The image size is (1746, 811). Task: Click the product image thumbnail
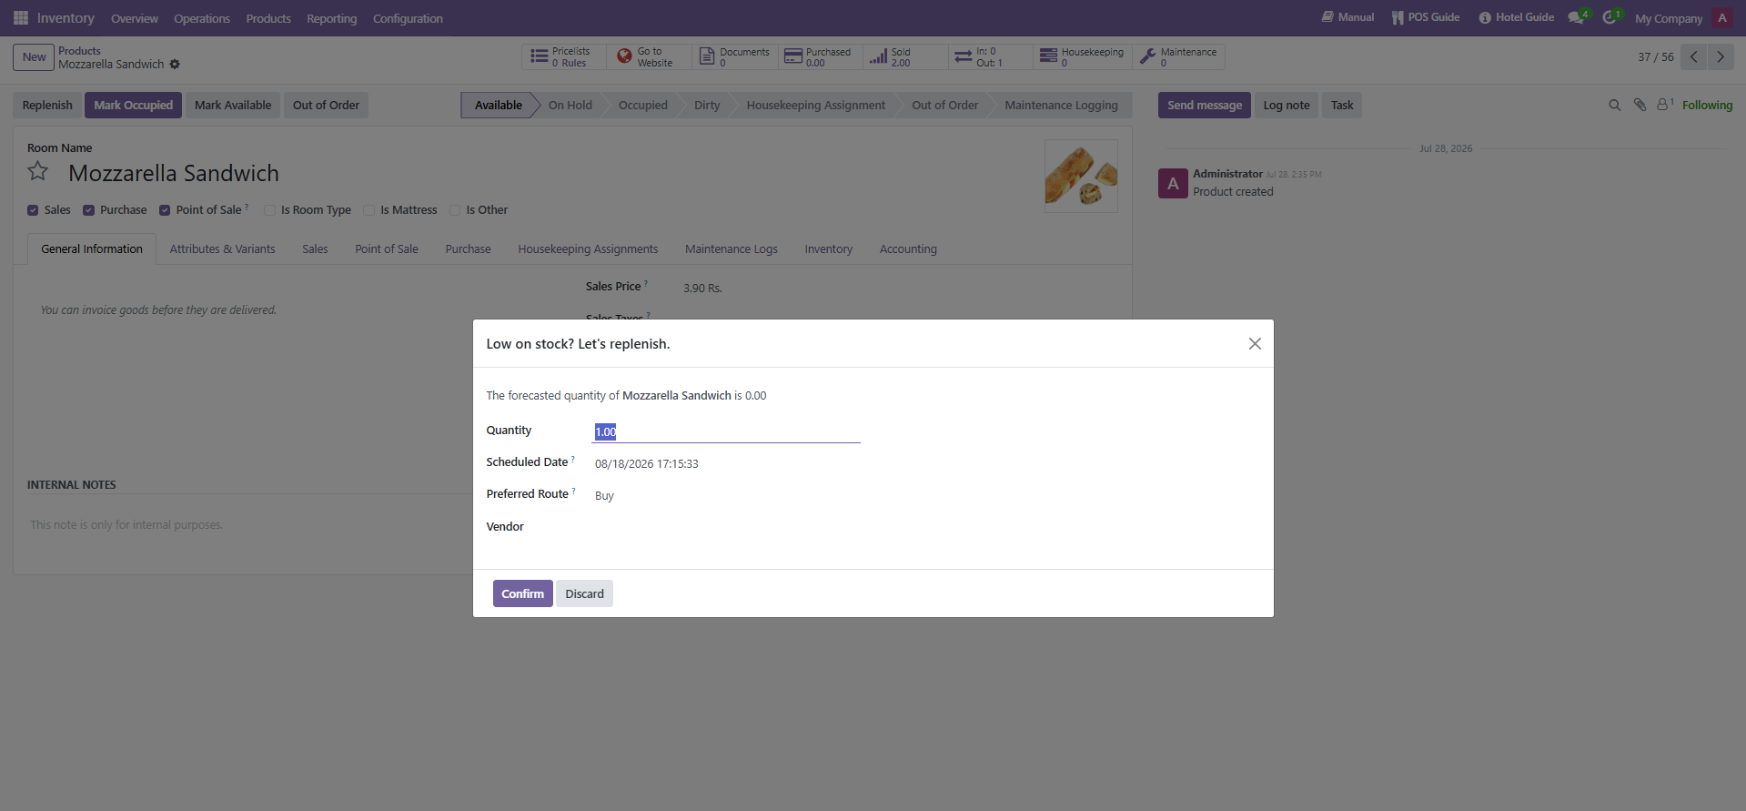tap(1081, 176)
